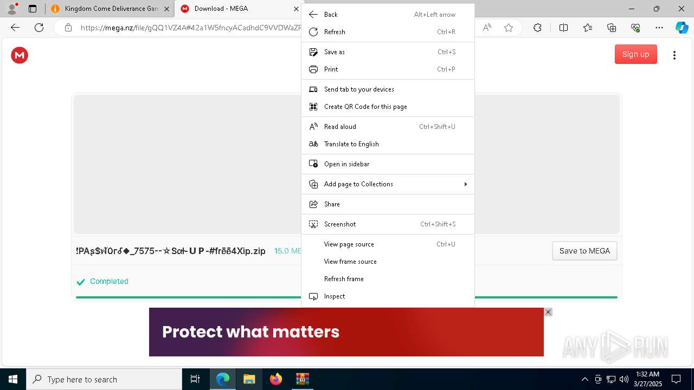694x390 pixels.
Task: Open Edge Settings and more menu
Action: pyautogui.click(x=659, y=28)
